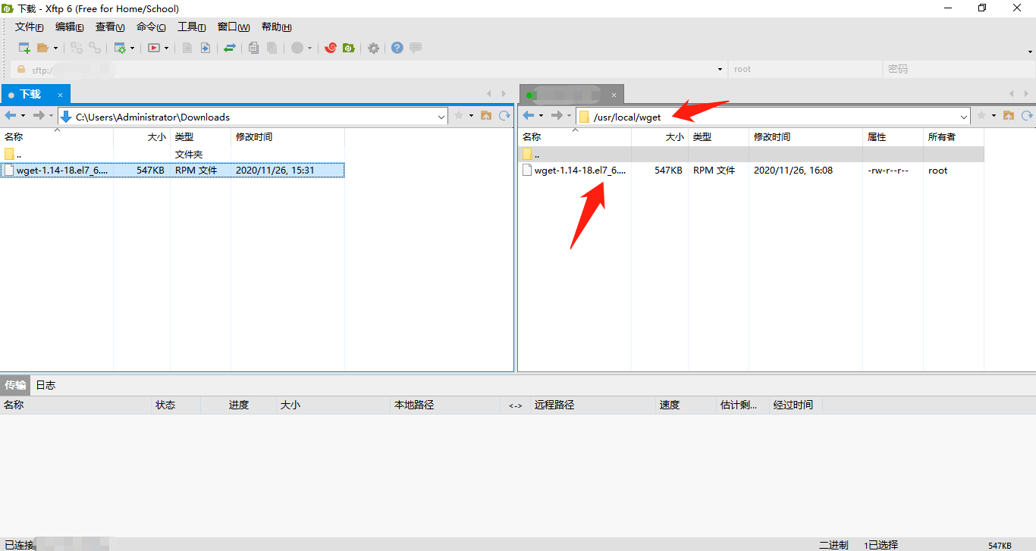
Task: Refresh the local pane
Action: pos(504,116)
